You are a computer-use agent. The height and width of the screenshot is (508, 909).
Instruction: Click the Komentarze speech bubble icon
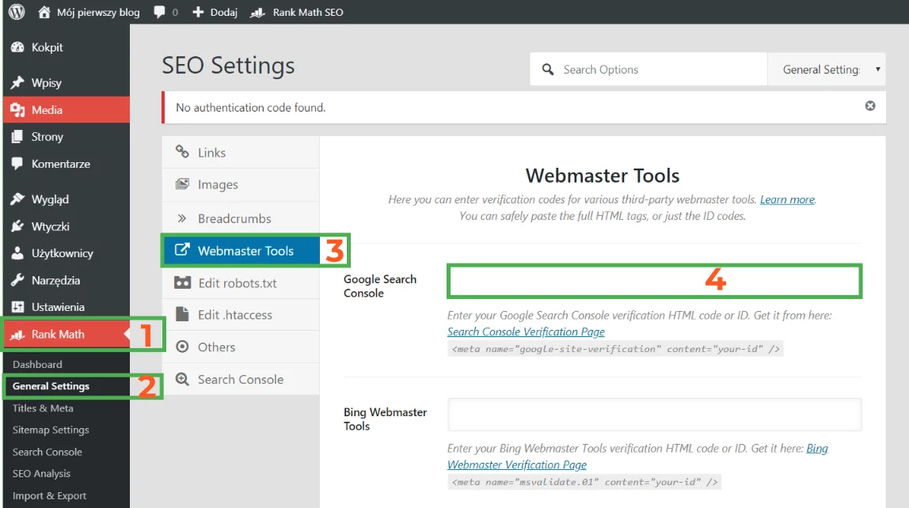point(17,163)
